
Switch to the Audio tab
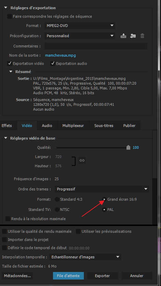click(x=47, y=126)
